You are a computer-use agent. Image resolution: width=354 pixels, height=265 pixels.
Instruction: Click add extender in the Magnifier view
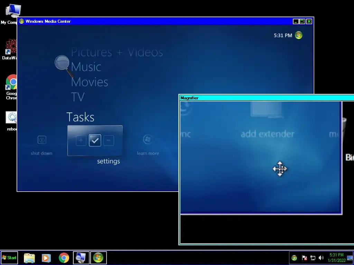point(268,134)
